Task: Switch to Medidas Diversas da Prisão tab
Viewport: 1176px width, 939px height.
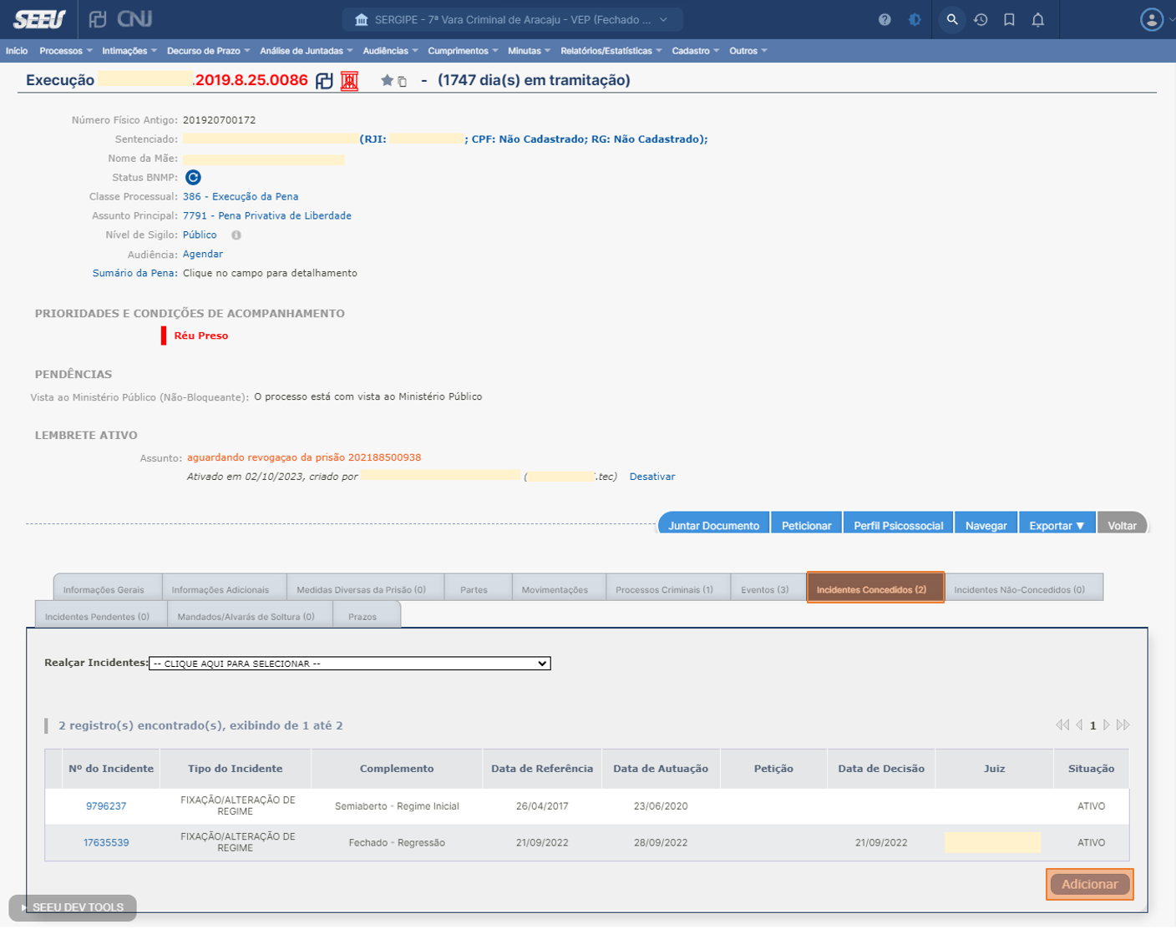Action: (x=365, y=588)
